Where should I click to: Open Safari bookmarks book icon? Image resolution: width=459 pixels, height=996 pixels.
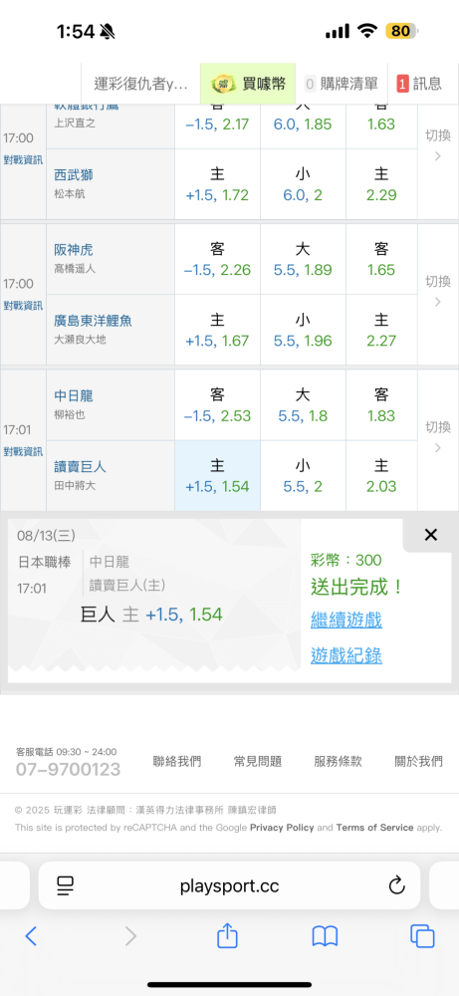click(325, 935)
